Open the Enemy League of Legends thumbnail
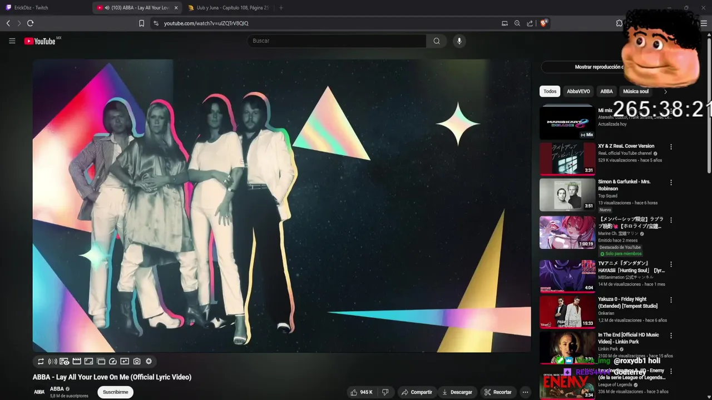Image resolution: width=712 pixels, height=400 pixels. tap(567, 383)
